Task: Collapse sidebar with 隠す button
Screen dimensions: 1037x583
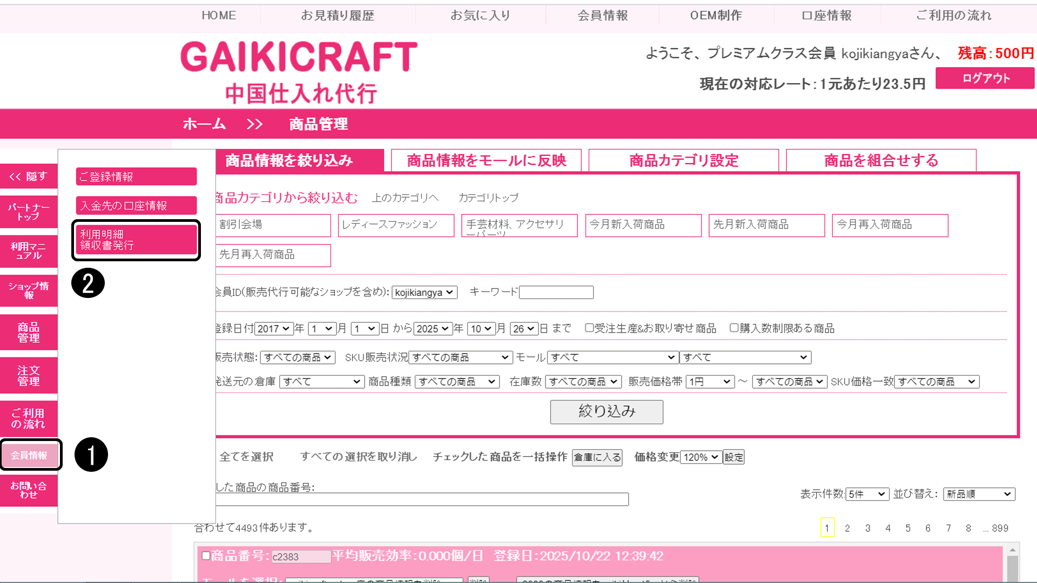Action: [x=29, y=177]
